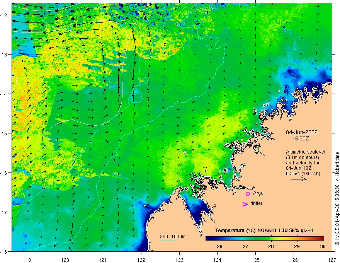Click the 0.5m/s velocity scale arrow
The image size is (340, 263).
click(299, 179)
